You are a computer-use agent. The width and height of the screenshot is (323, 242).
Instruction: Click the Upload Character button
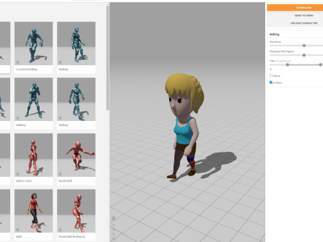pyautogui.click(x=295, y=23)
